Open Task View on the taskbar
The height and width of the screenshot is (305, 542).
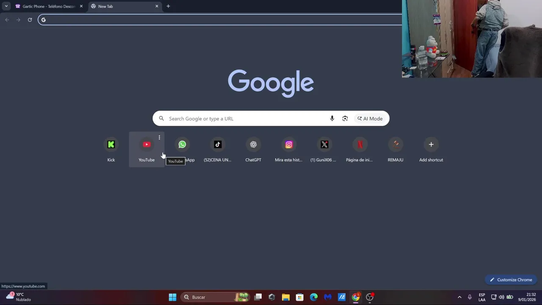pyautogui.click(x=258, y=297)
